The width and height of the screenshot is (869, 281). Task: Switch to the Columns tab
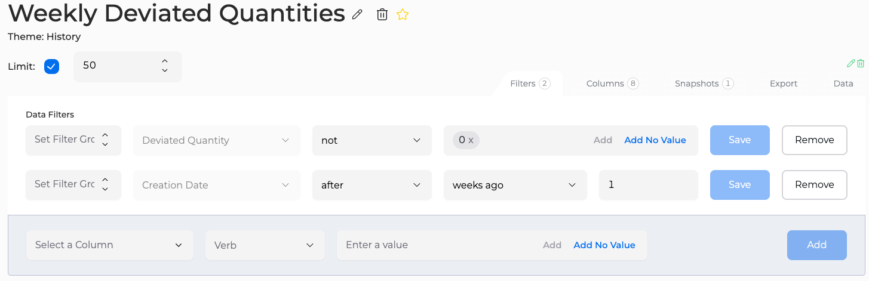click(612, 84)
